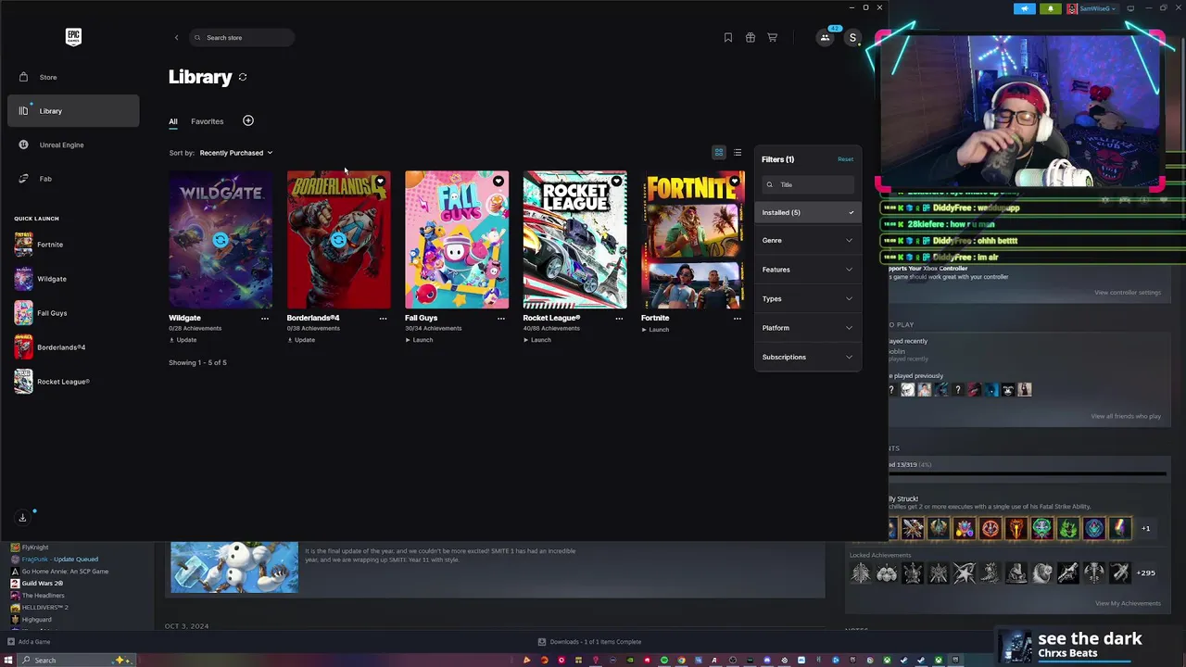Screen dimensions: 1186x667
Task: Toggle the Installed (5) filter
Action: click(808, 213)
